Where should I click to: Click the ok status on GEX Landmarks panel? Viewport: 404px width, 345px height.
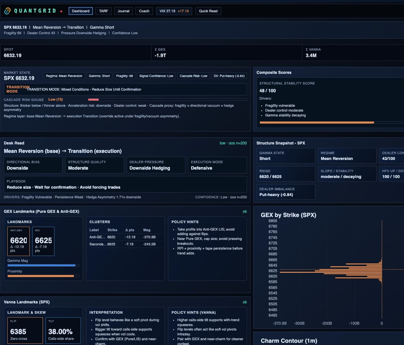pyautogui.click(x=245, y=211)
